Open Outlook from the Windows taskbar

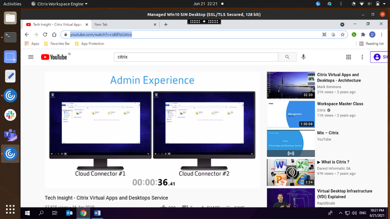coord(69,213)
